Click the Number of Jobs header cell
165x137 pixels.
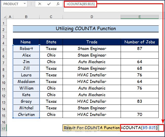coord(140,42)
